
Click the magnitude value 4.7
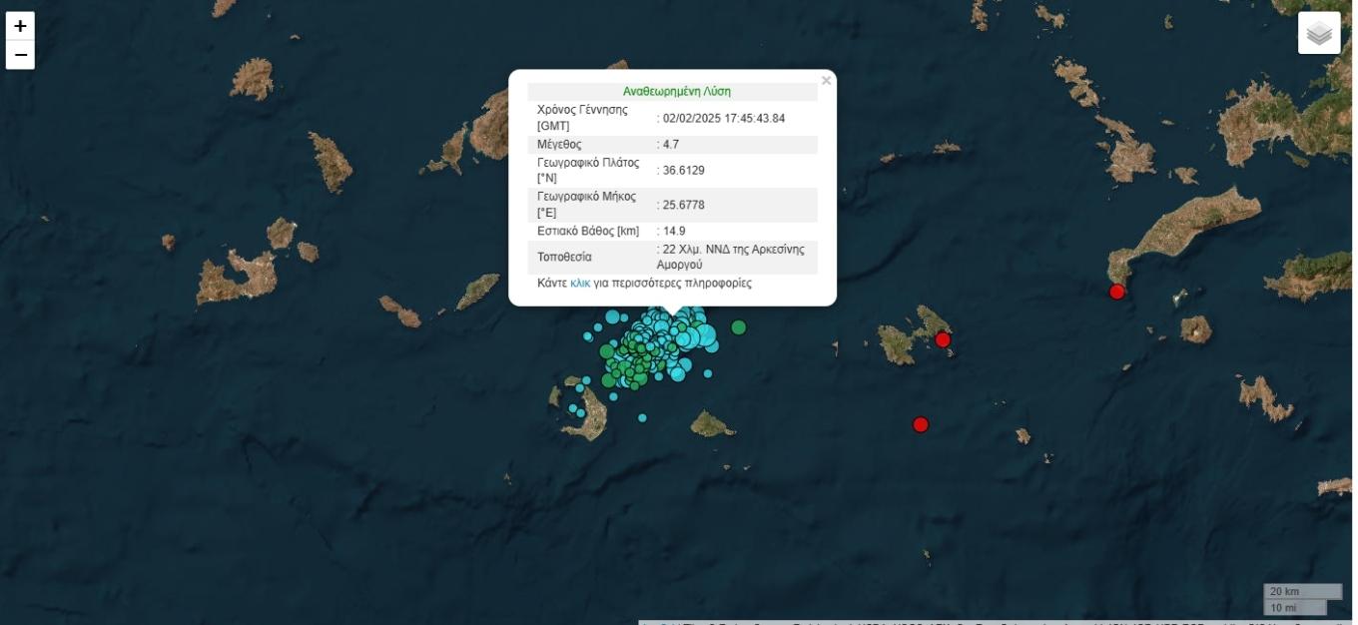click(x=670, y=145)
